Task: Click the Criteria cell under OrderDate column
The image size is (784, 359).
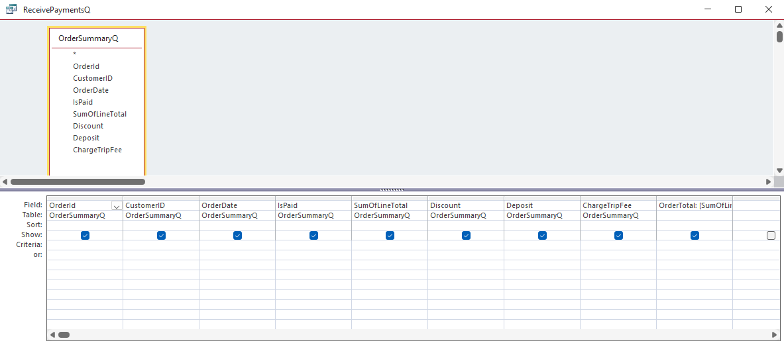Action: coord(237,245)
